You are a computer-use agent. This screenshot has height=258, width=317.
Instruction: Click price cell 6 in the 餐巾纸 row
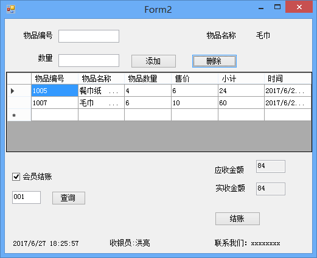[195, 91]
